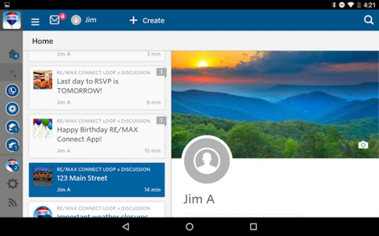379x236 pixels.
Task: Open the mail inbox with 4 notifications
Action: pos(55,20)
